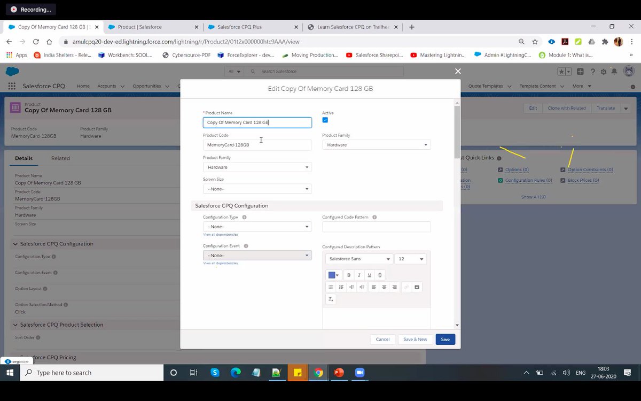
Task: Insert a numbered list
Action: coord(341,287)
